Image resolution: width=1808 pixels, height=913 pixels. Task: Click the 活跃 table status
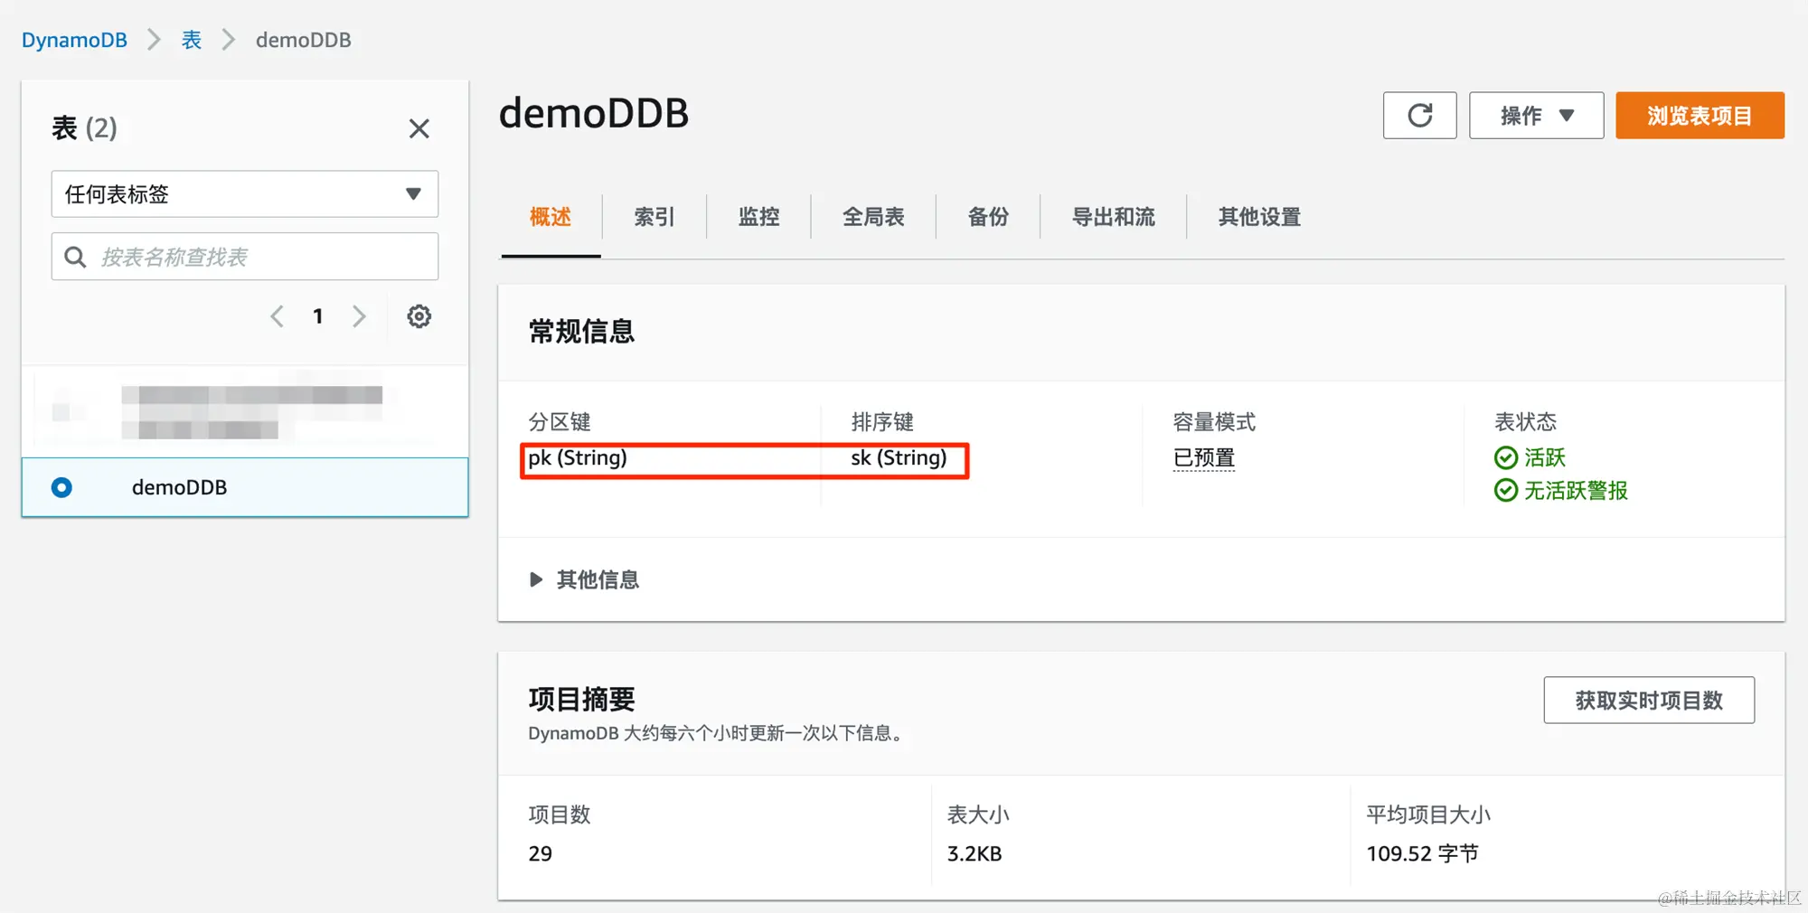(1545, 457)
